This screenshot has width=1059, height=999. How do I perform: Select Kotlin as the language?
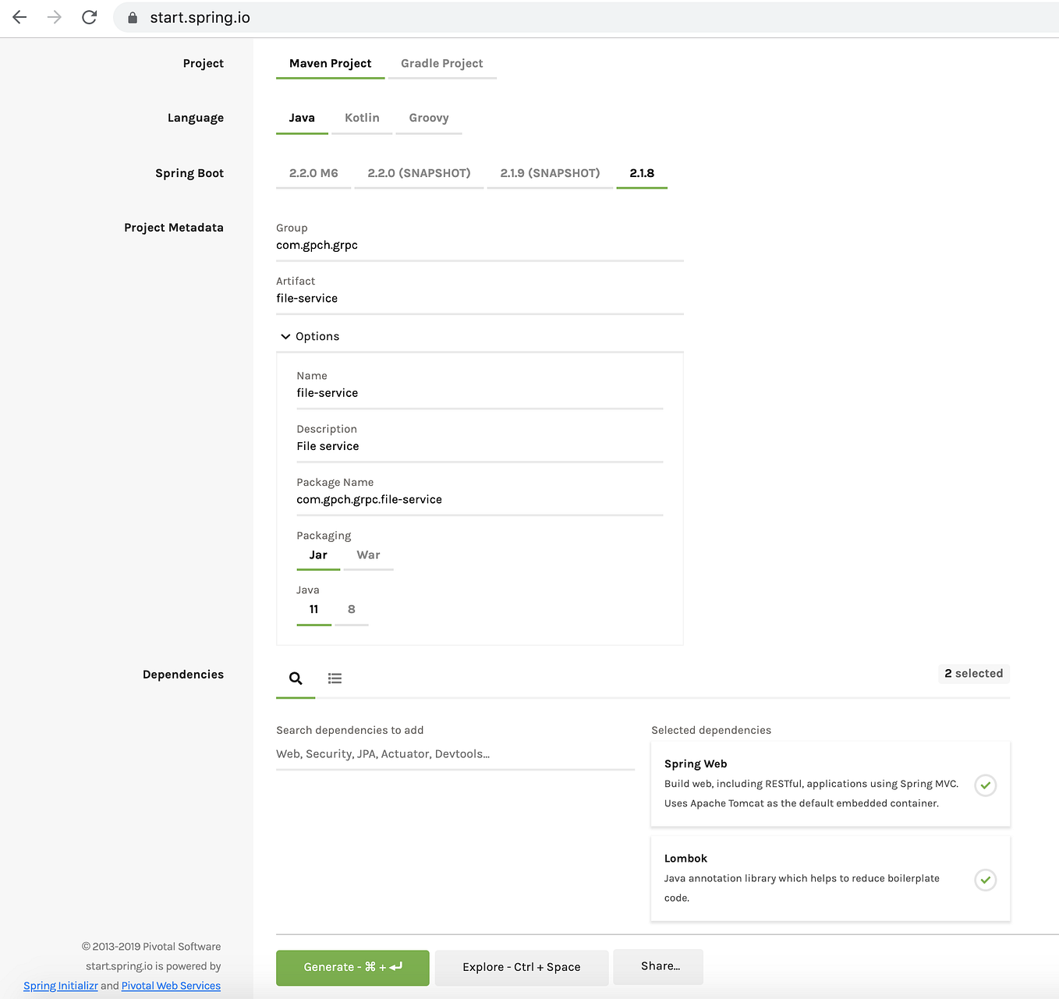tap(362, 118)
